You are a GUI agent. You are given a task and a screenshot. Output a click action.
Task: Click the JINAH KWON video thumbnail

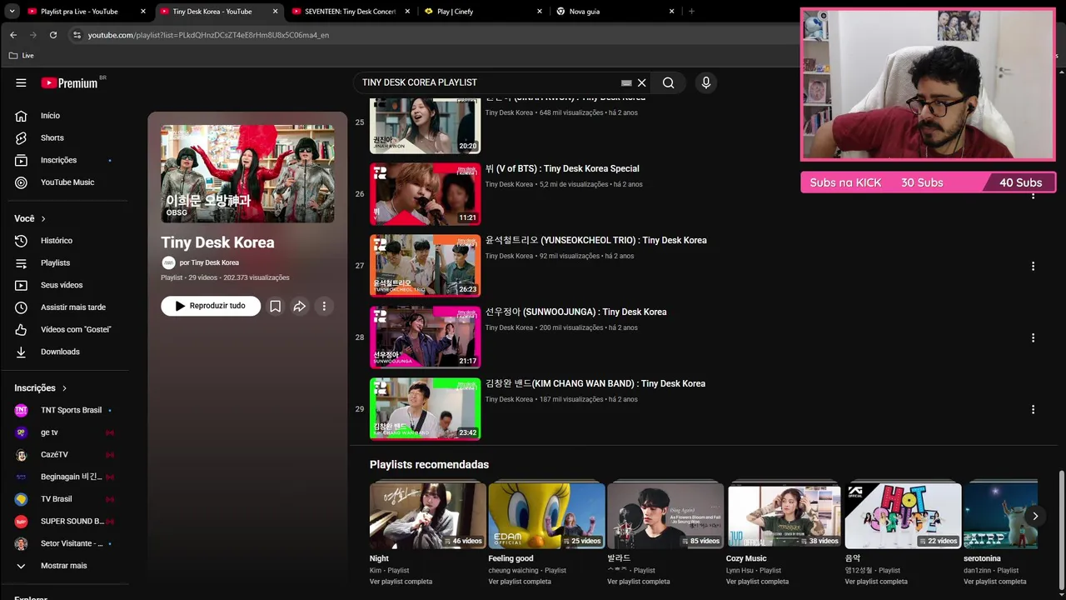[x=425, y=125]
